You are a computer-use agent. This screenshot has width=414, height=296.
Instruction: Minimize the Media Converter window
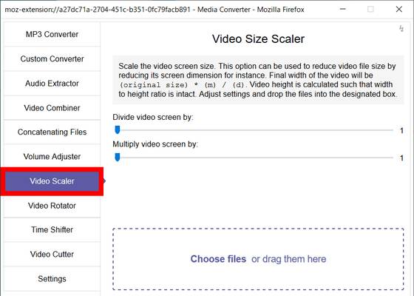click(x=343, y=9)
